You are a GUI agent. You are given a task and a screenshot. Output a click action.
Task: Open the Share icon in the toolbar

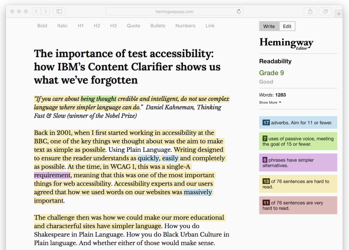click(x=310, y=11)
